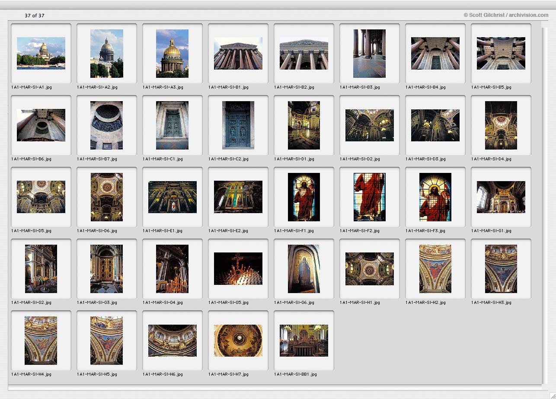Click the filename label 1A1-MAR-SI-BB1.jpg
Viewport: 556px width, 399px height.
pyautogui.click(x=295, y=374)
